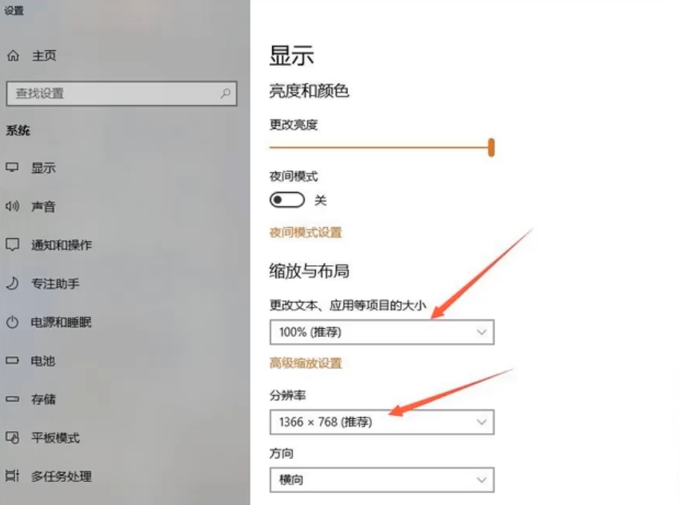Click the storage drive icon for 存储
The width and height of the screenshot is (679, 505).
tap(12, 399)
